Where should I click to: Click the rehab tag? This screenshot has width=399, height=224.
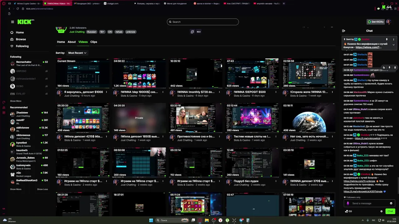point(119,32)
